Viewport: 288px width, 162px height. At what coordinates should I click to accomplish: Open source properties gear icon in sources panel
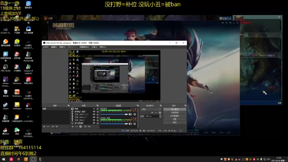pyautogui.click(x=81, y=126)
